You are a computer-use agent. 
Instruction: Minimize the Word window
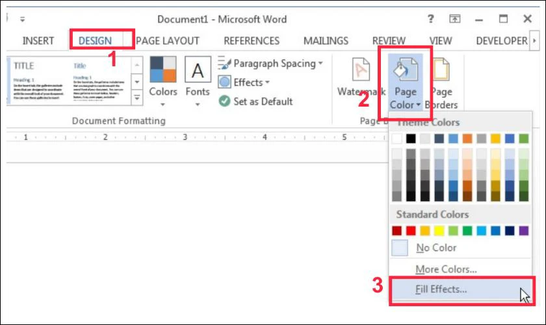479,19
